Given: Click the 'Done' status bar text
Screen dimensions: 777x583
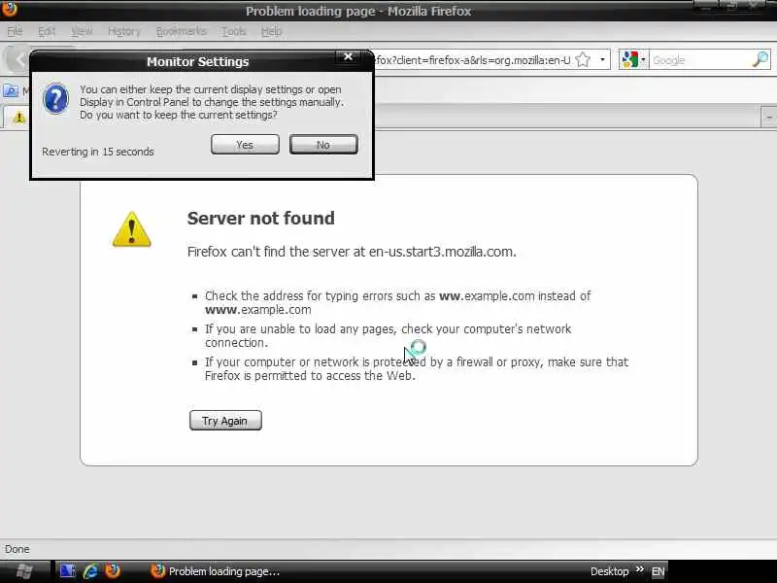Looking at the screenshot, I should tap(17, 549).
